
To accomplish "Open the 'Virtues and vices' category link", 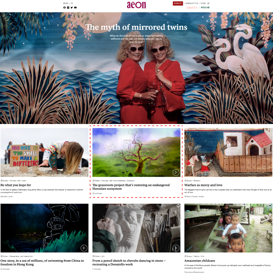I will [x=18, y=181].
